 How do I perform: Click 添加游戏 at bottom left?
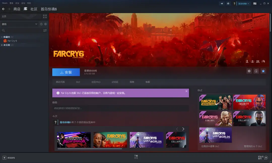(11, 158)
